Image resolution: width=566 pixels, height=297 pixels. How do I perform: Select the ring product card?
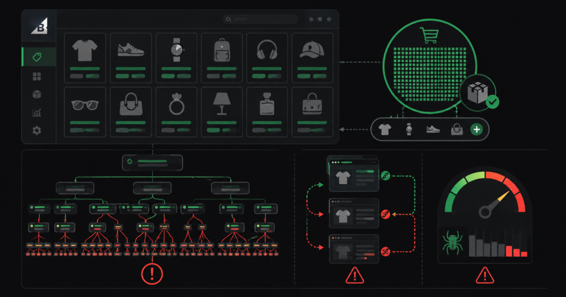click(x=176, y=112)
